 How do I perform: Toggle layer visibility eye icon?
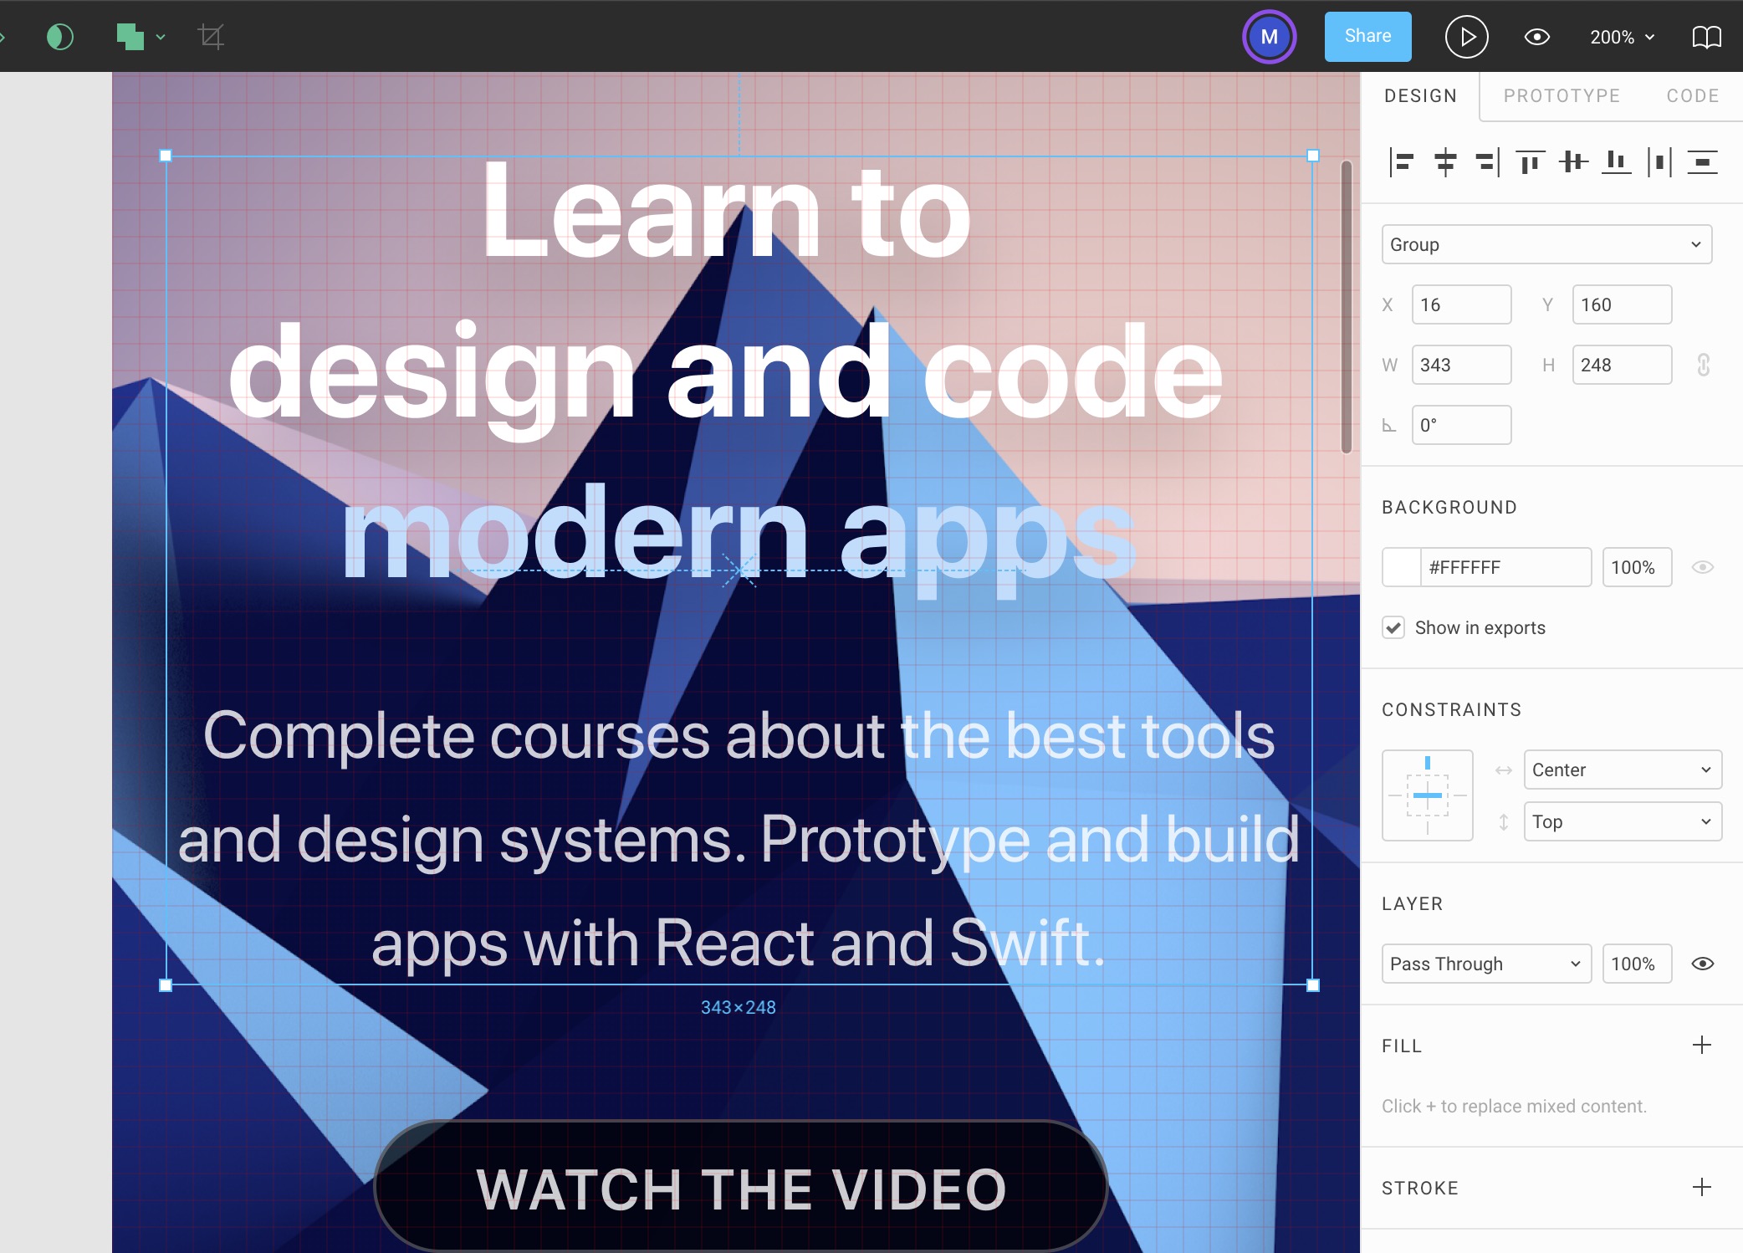tap(1702, 964)
